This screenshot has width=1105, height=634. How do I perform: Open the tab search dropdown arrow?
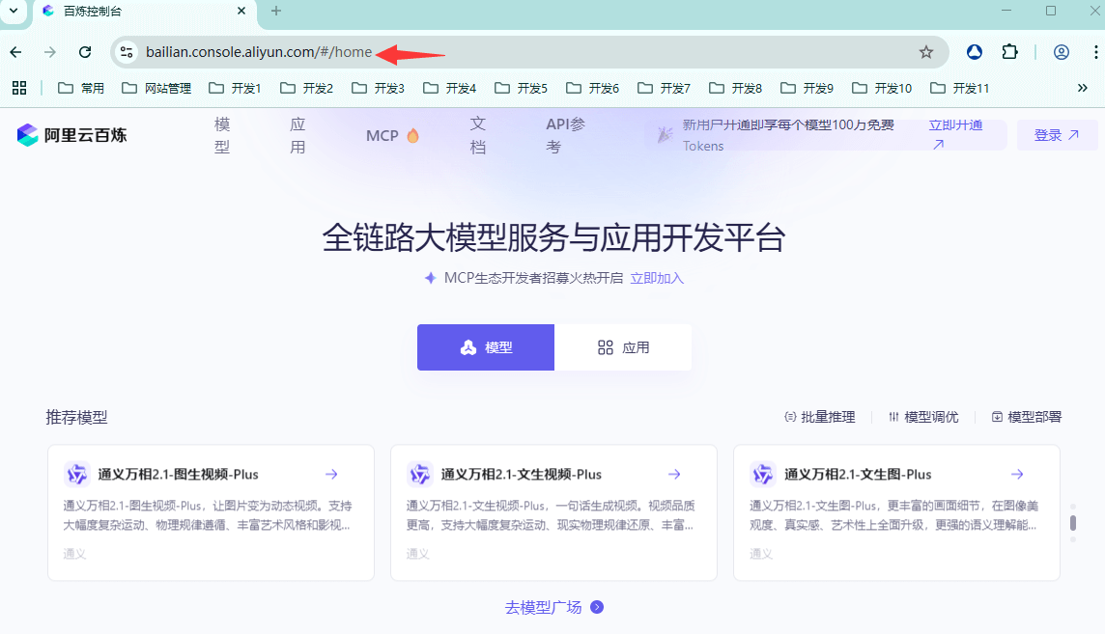[x=13, y=11]
